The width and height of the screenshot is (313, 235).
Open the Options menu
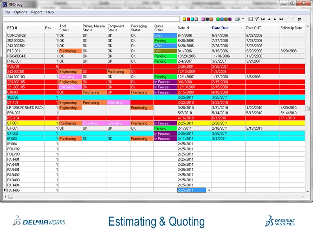20,12
